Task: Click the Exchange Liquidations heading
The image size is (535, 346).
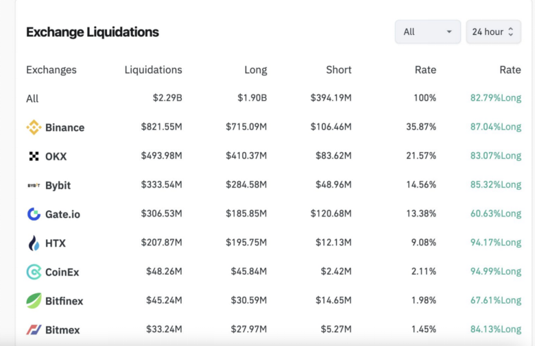Action: tap(93, 32)
